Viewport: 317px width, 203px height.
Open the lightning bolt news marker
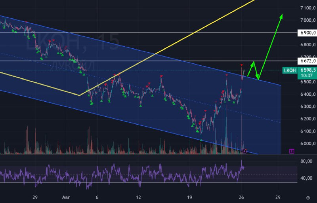244,151
